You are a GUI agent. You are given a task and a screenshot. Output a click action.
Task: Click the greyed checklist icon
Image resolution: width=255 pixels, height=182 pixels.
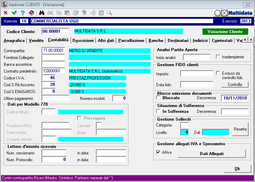(93, 13)
